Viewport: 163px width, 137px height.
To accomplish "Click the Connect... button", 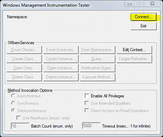I will [144, 17].
